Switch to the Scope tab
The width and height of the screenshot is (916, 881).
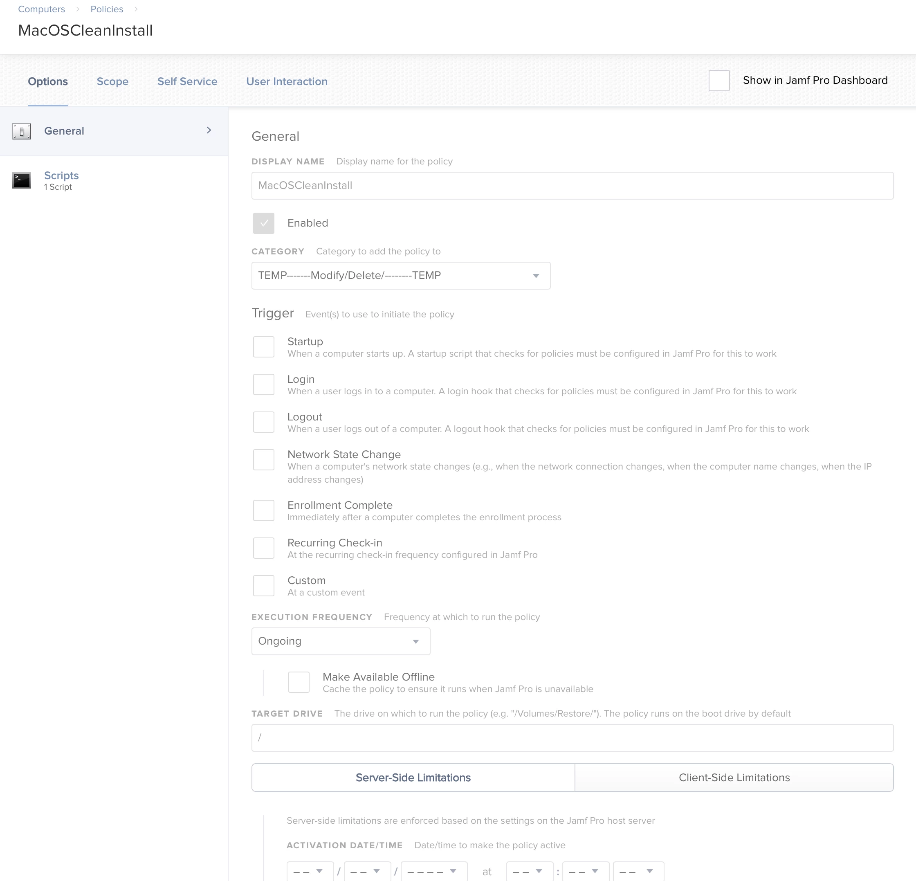coord(112,81)
